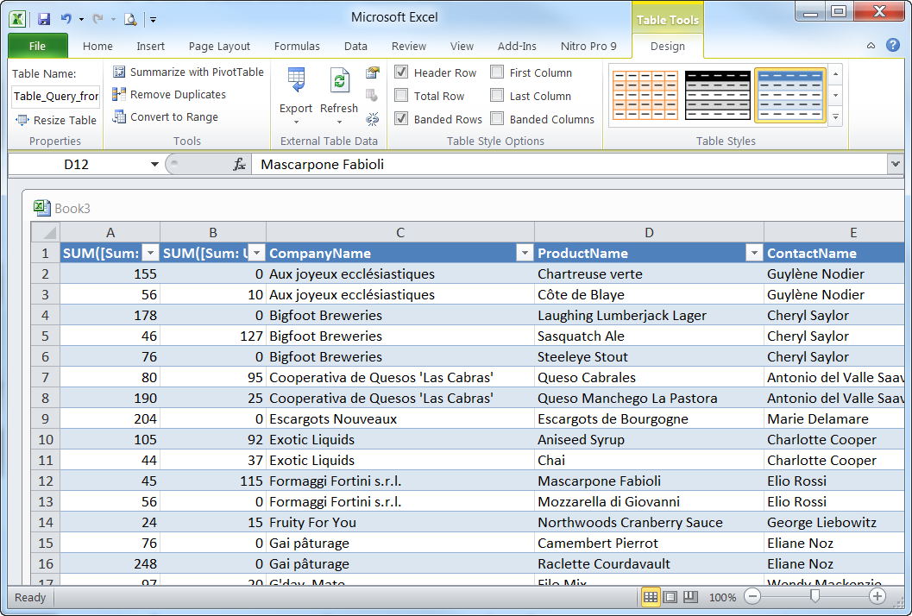The width and height of the screenshot is (912, 616).
Task: Select the cell Escargots Nouveaux
Action: click(x=400, y=418)
